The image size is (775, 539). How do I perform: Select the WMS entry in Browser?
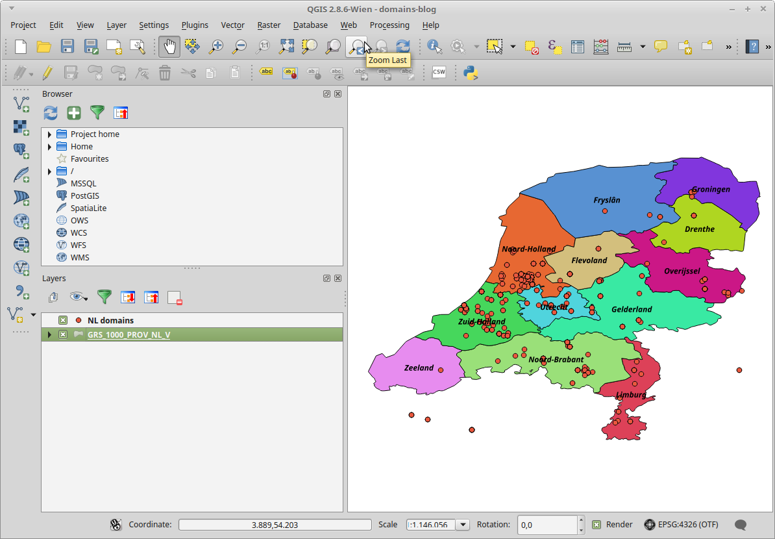(80, 257)
